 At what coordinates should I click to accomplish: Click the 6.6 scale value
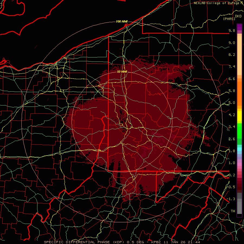click(x=232, y=79)
